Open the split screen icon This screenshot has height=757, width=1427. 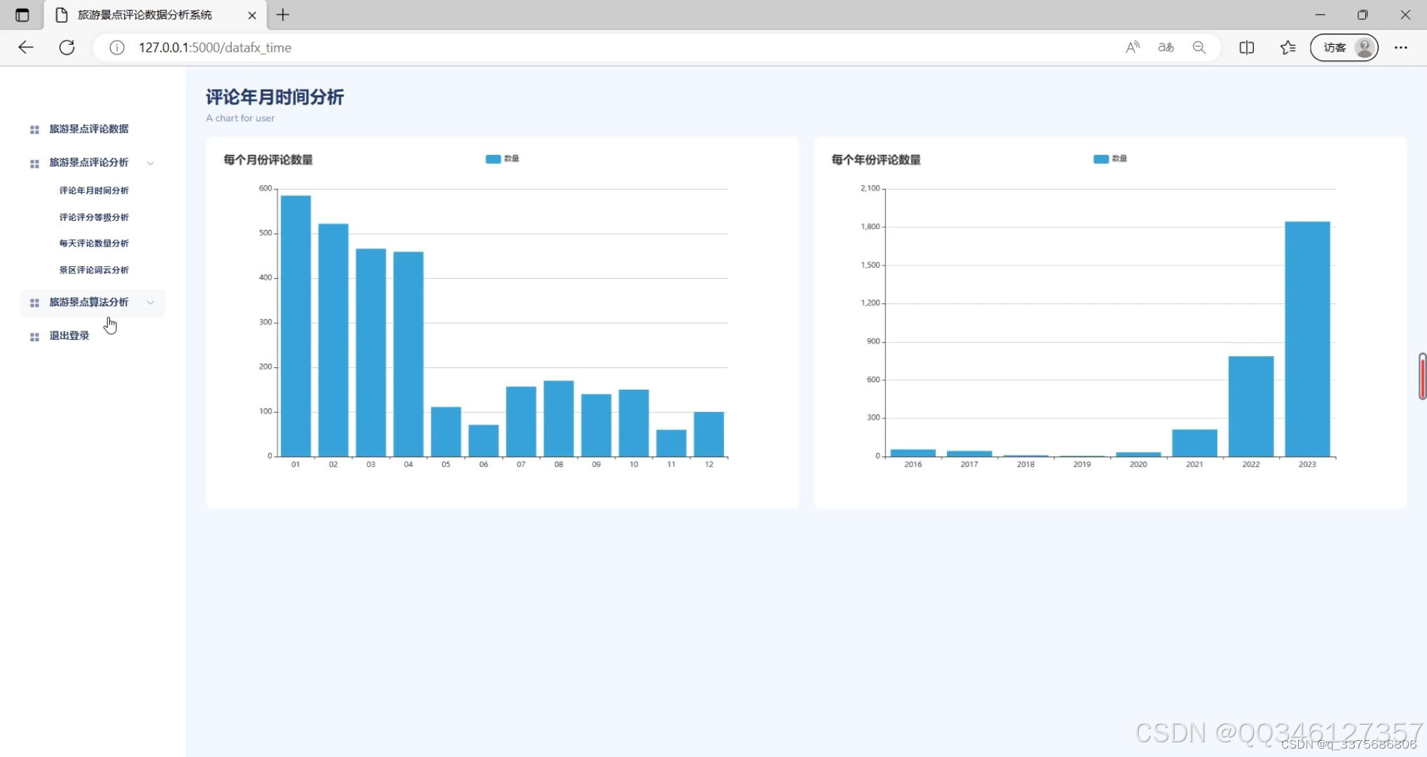1246,48
